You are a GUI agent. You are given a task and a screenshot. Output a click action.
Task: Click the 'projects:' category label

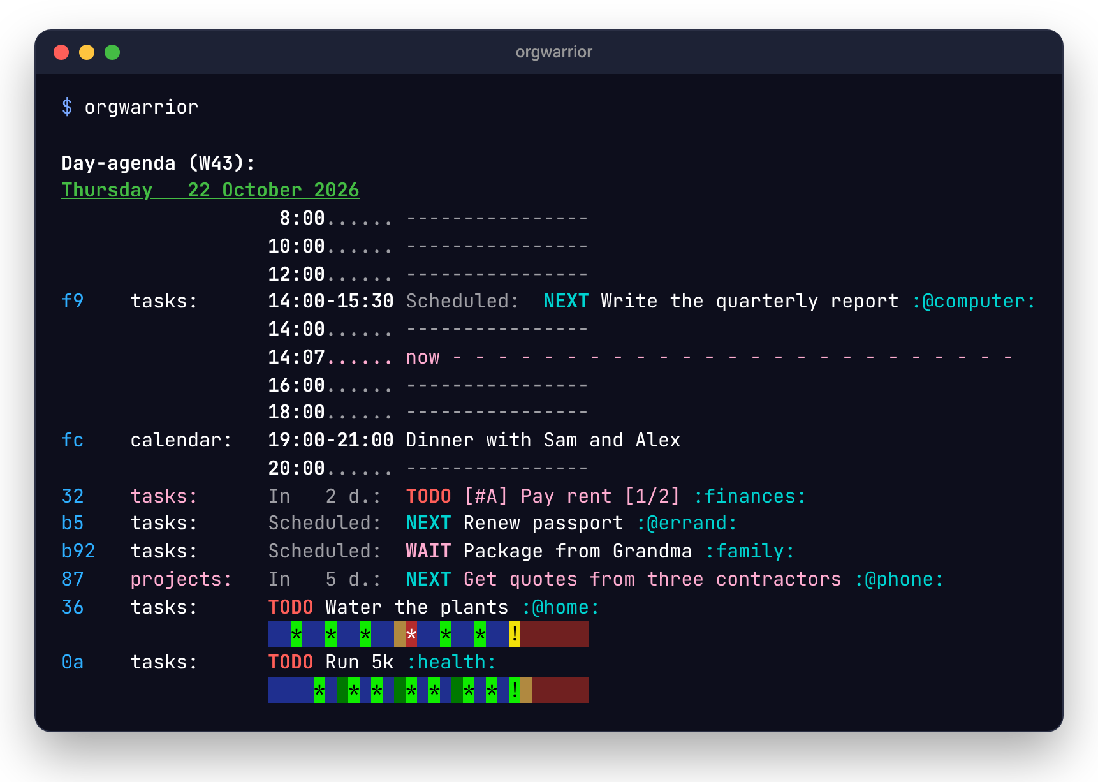pos(181,579)
